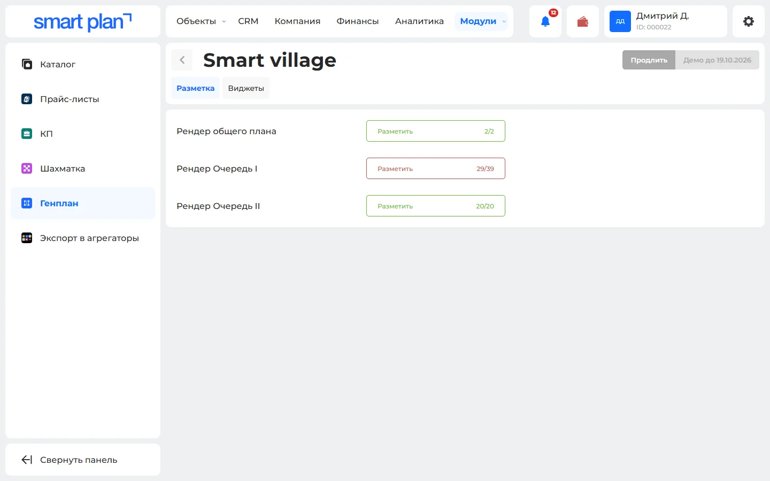Click the collapse panel arrow icon
Screen dimensions: 770x481
click(x=27, y=460)
